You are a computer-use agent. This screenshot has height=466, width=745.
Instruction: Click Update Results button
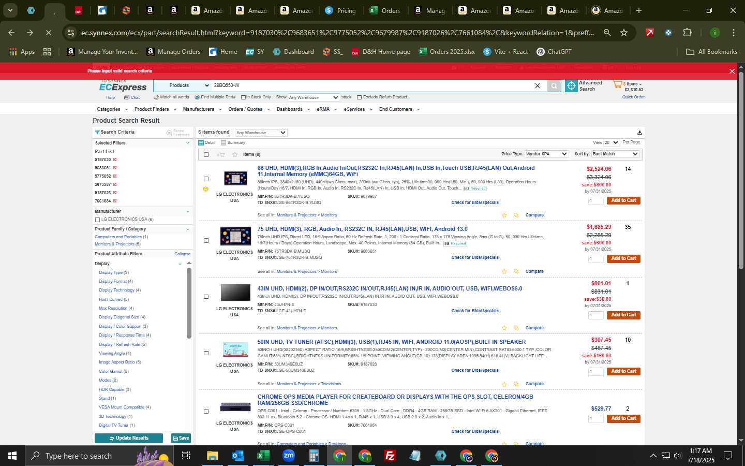[129, 438]
